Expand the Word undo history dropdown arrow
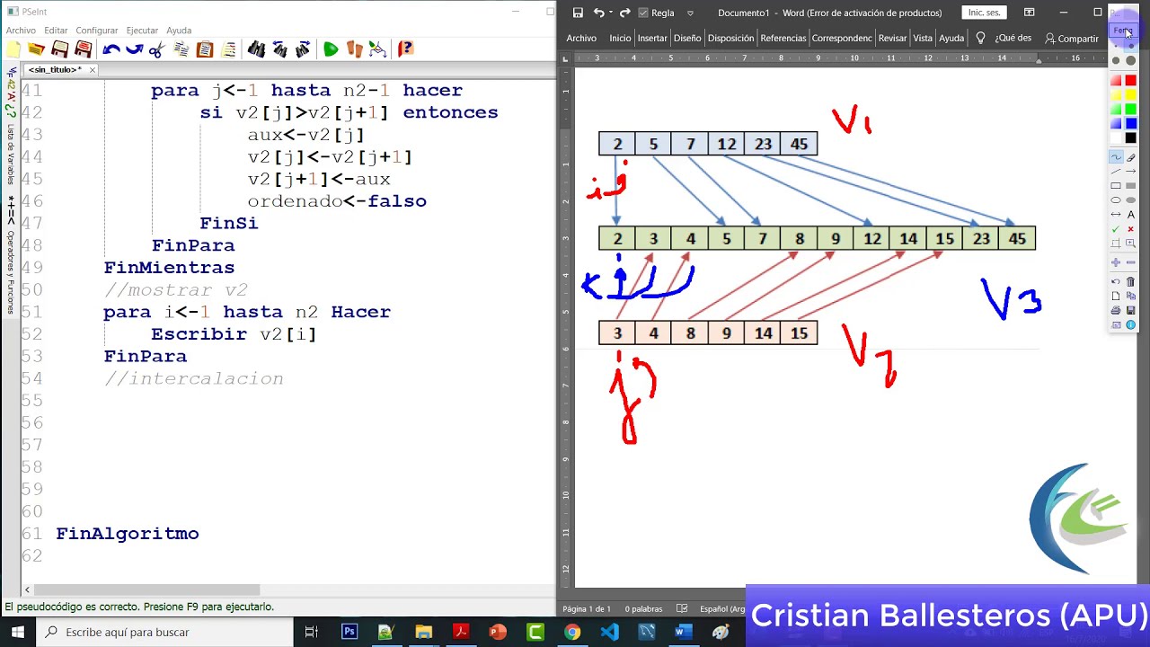Viewport: 1150px width, 647px height. (611, 13)
